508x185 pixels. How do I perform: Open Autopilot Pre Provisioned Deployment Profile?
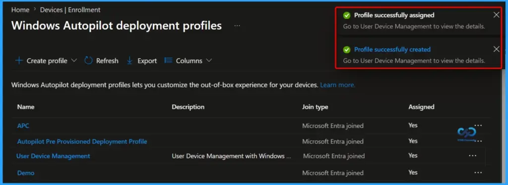82,141
